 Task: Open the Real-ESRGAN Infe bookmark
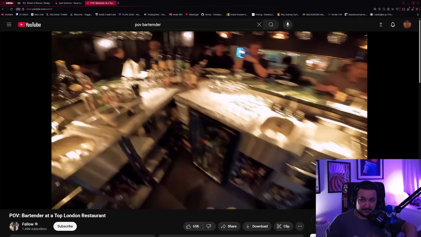[313, 14]
